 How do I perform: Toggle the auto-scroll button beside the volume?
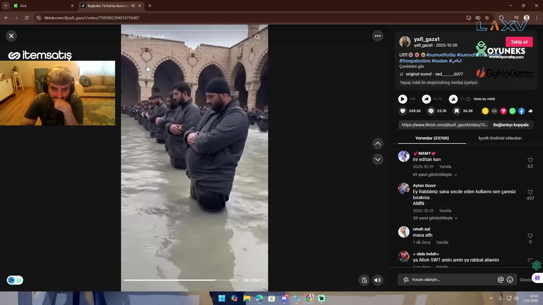pyautogui.click(x=364, y=280)
